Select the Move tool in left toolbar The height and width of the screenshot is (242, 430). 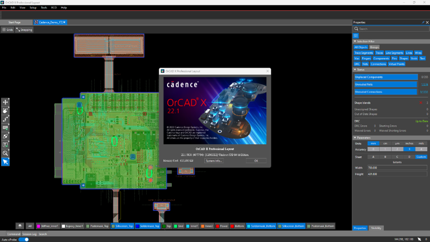coord(5,102)
